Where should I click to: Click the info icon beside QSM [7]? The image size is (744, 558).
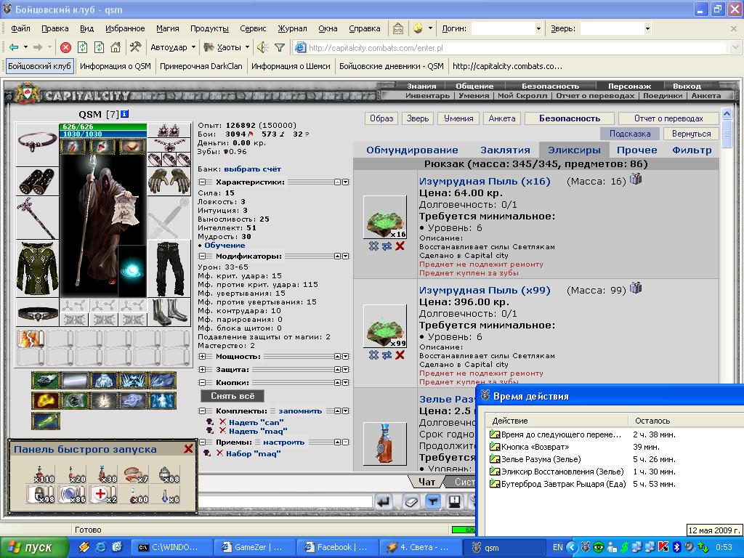tap(124, 114)
